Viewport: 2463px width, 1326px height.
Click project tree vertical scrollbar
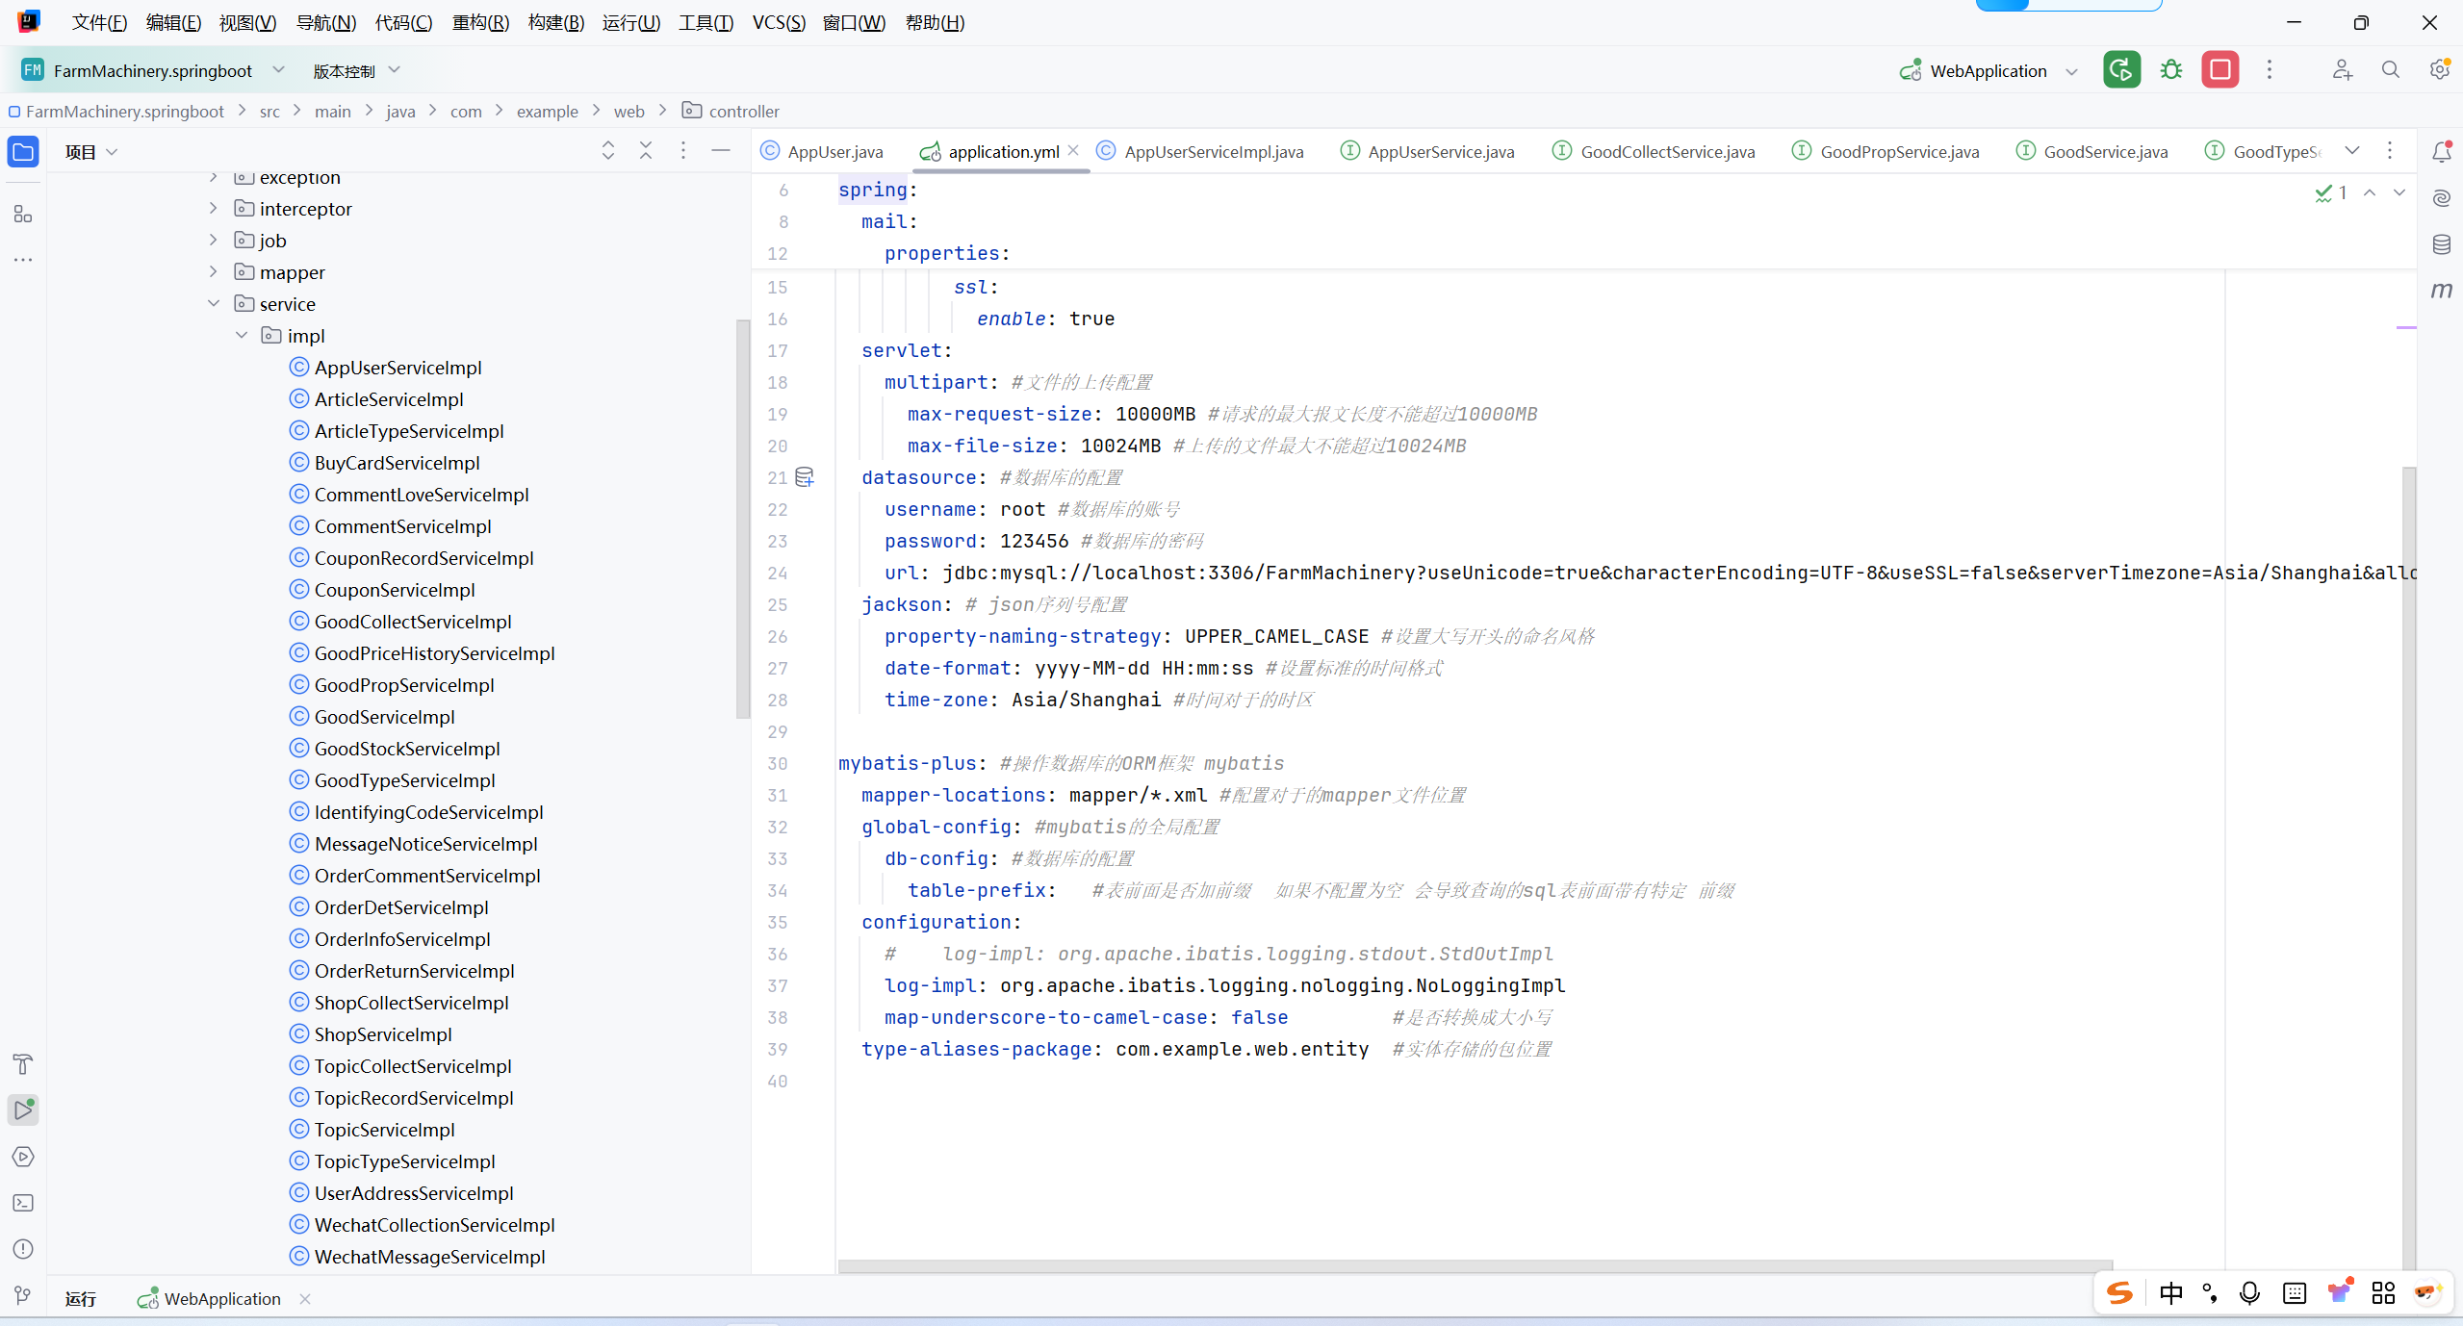coord(742,520)
